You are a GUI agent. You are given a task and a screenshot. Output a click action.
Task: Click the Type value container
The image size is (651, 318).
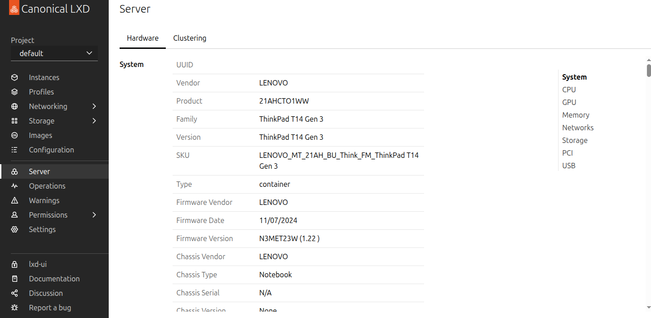275,184
